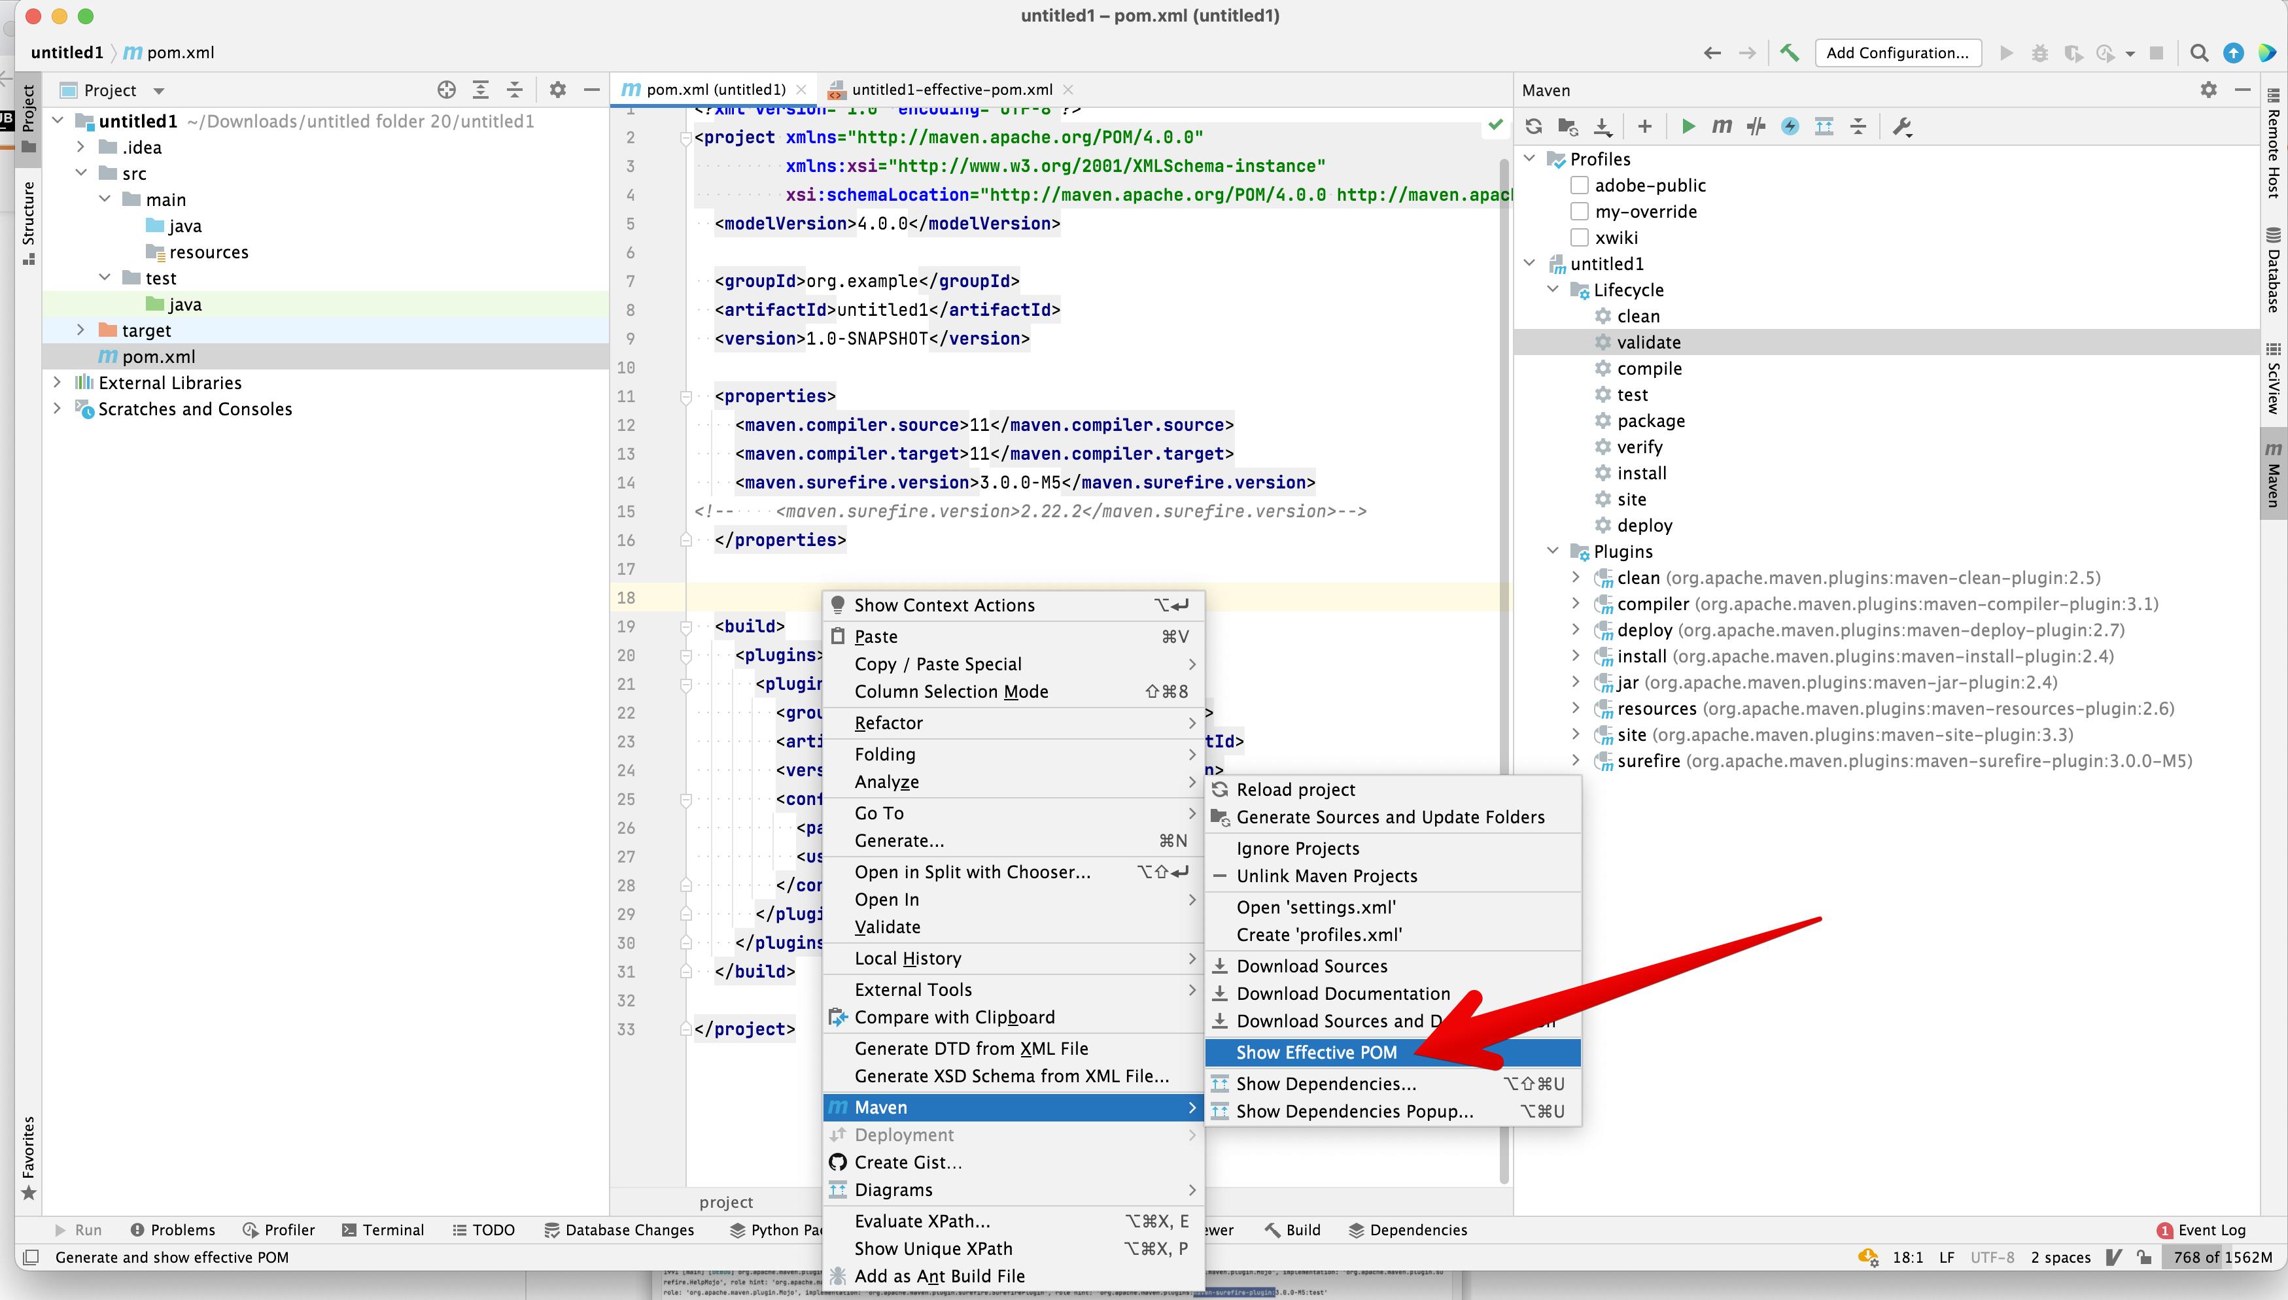Execute Maven goal with the m icon

click(1722, 126)
